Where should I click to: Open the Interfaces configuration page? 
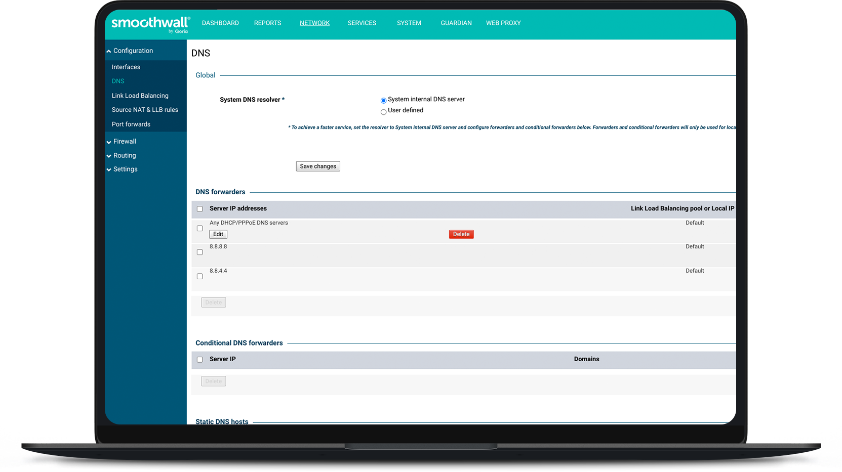126,67
